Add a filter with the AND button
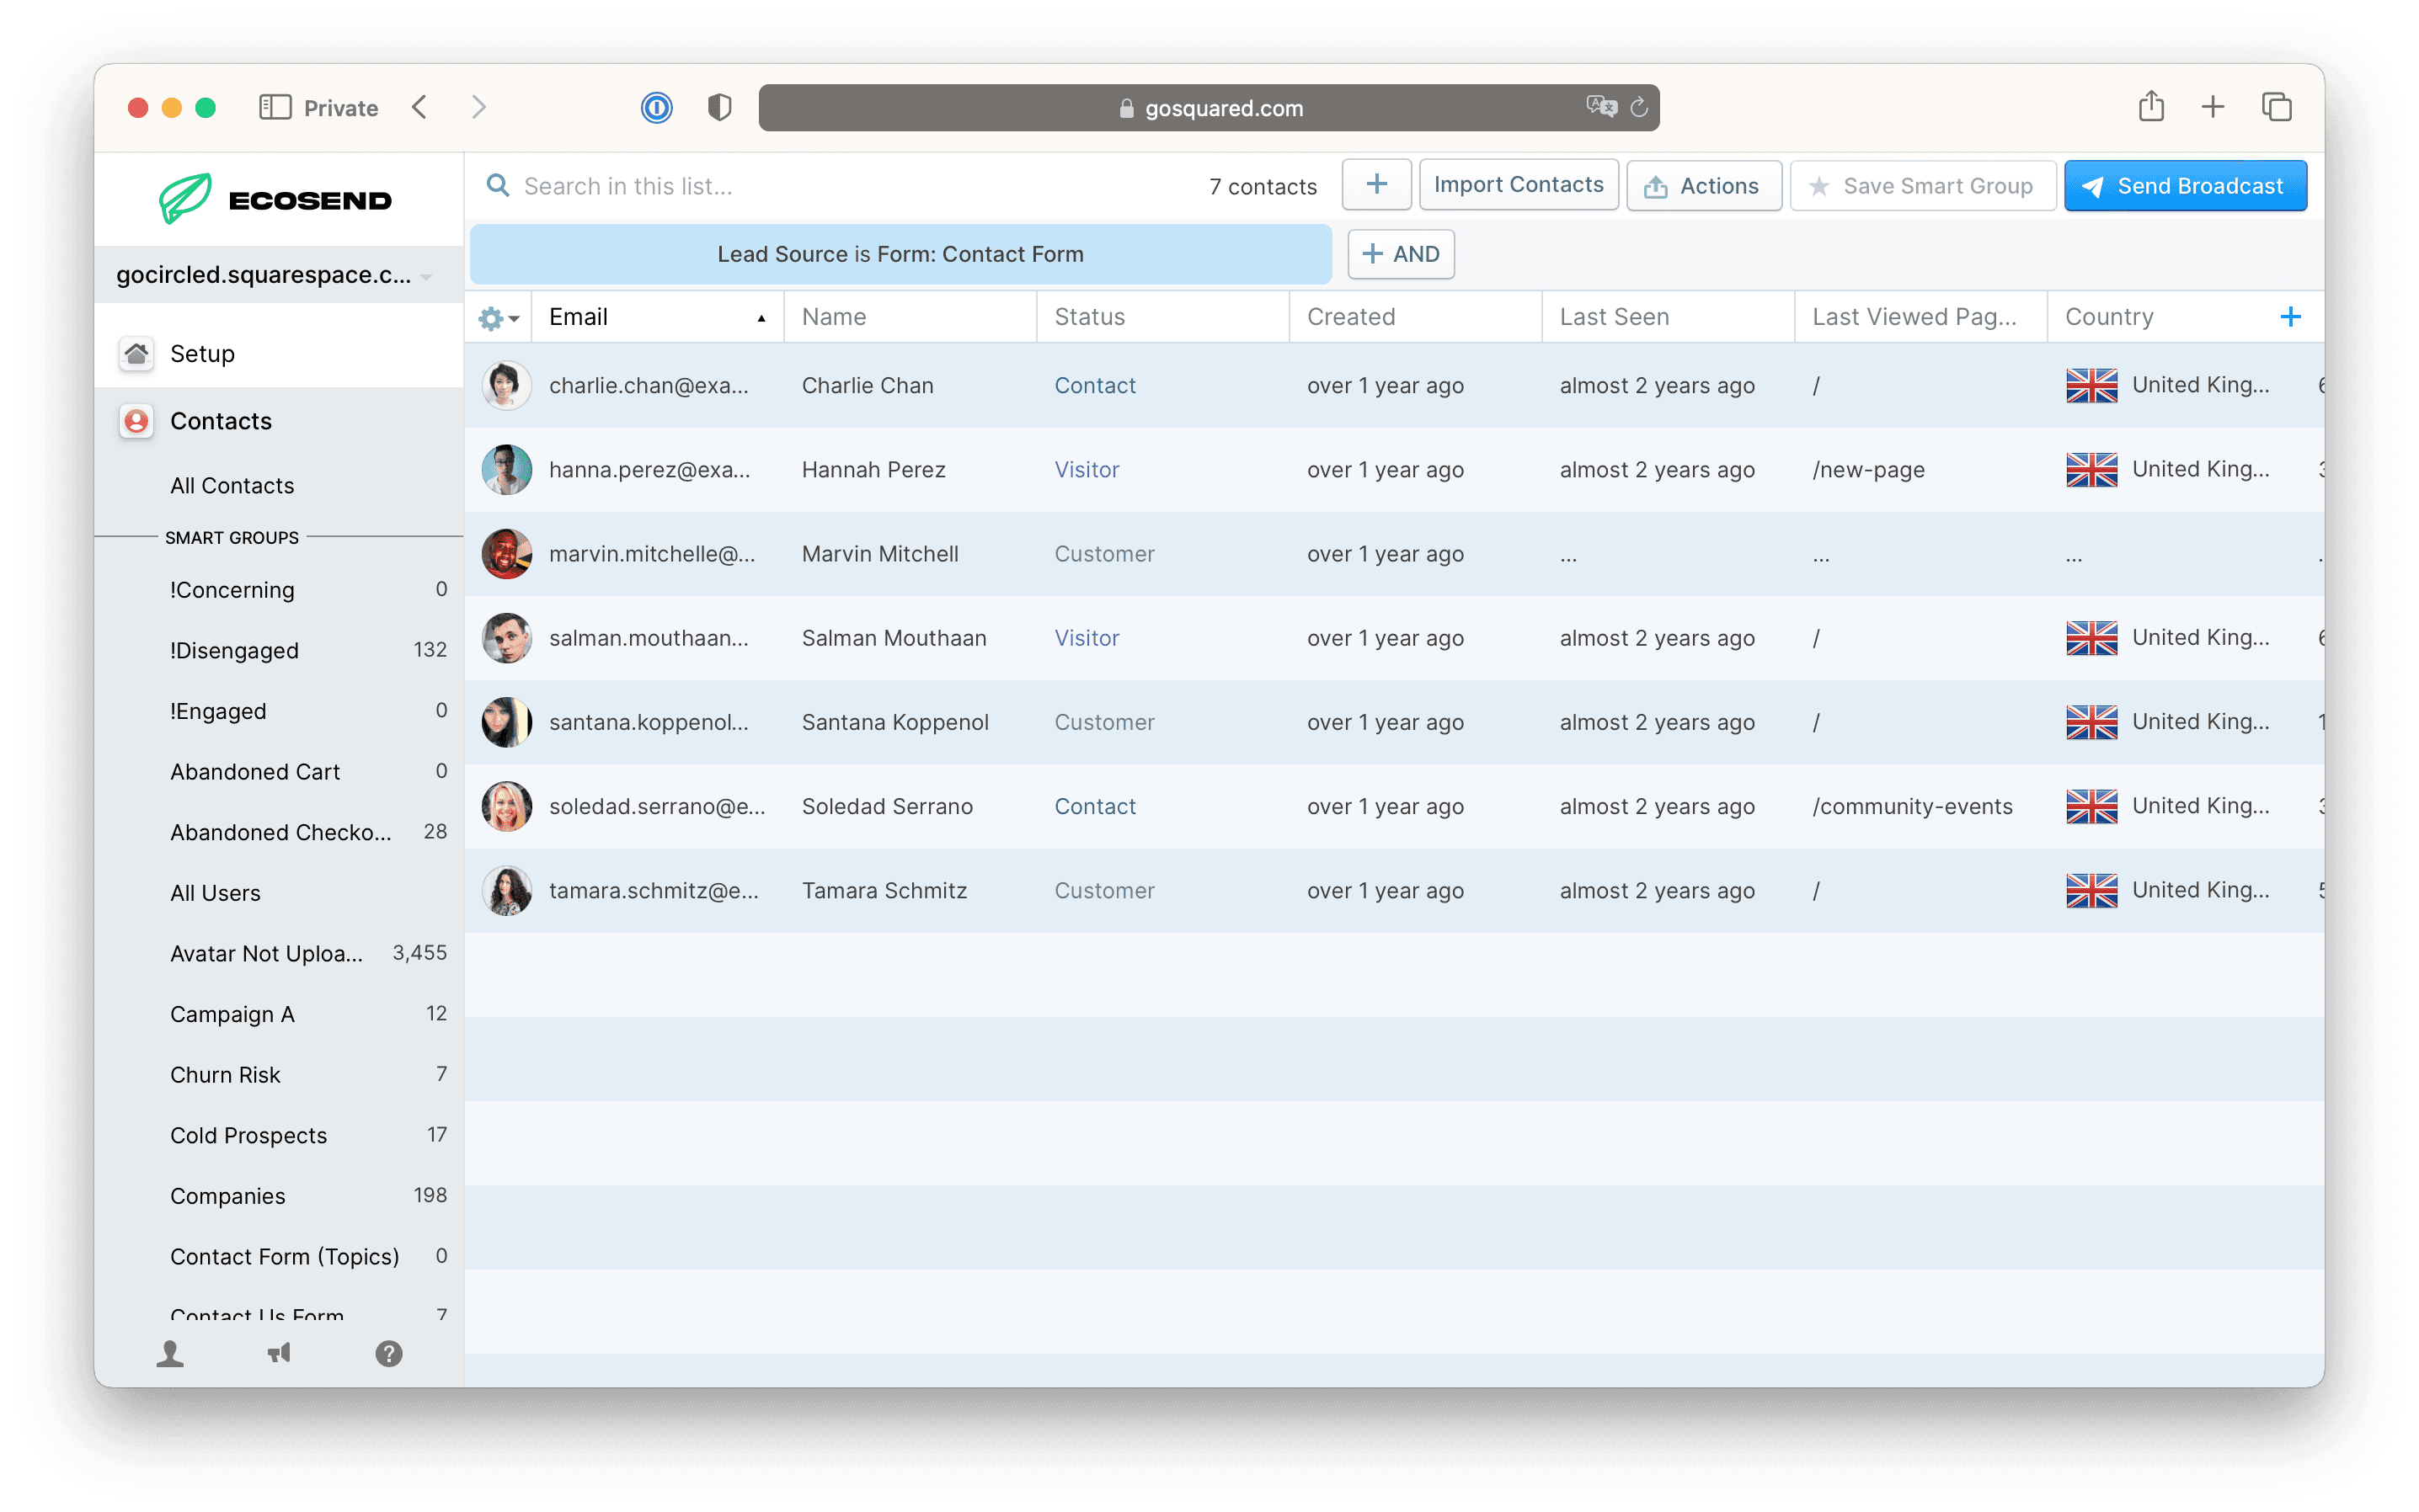2419x1512 pixels. tap(1400, 254)
